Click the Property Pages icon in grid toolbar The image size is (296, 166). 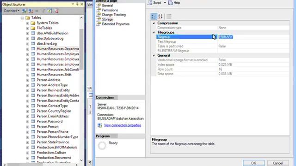pos(169,17)
